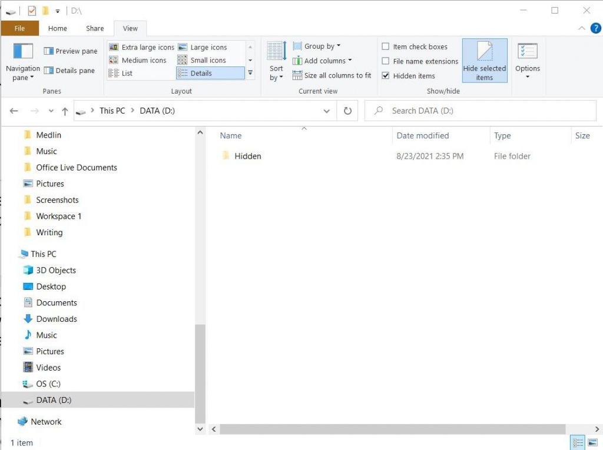Open the File menu
This screenshot has height=450, width=603.
[19, 28]
